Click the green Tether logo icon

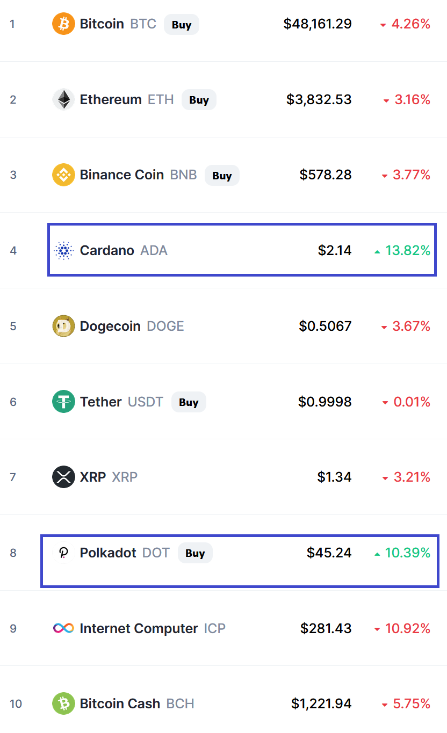click(x=63, y=402)
